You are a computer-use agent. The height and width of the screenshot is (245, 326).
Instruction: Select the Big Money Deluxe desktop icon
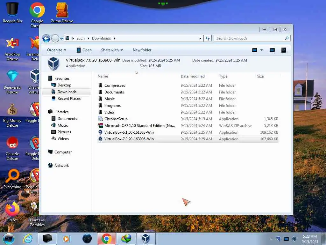(12, 115)
